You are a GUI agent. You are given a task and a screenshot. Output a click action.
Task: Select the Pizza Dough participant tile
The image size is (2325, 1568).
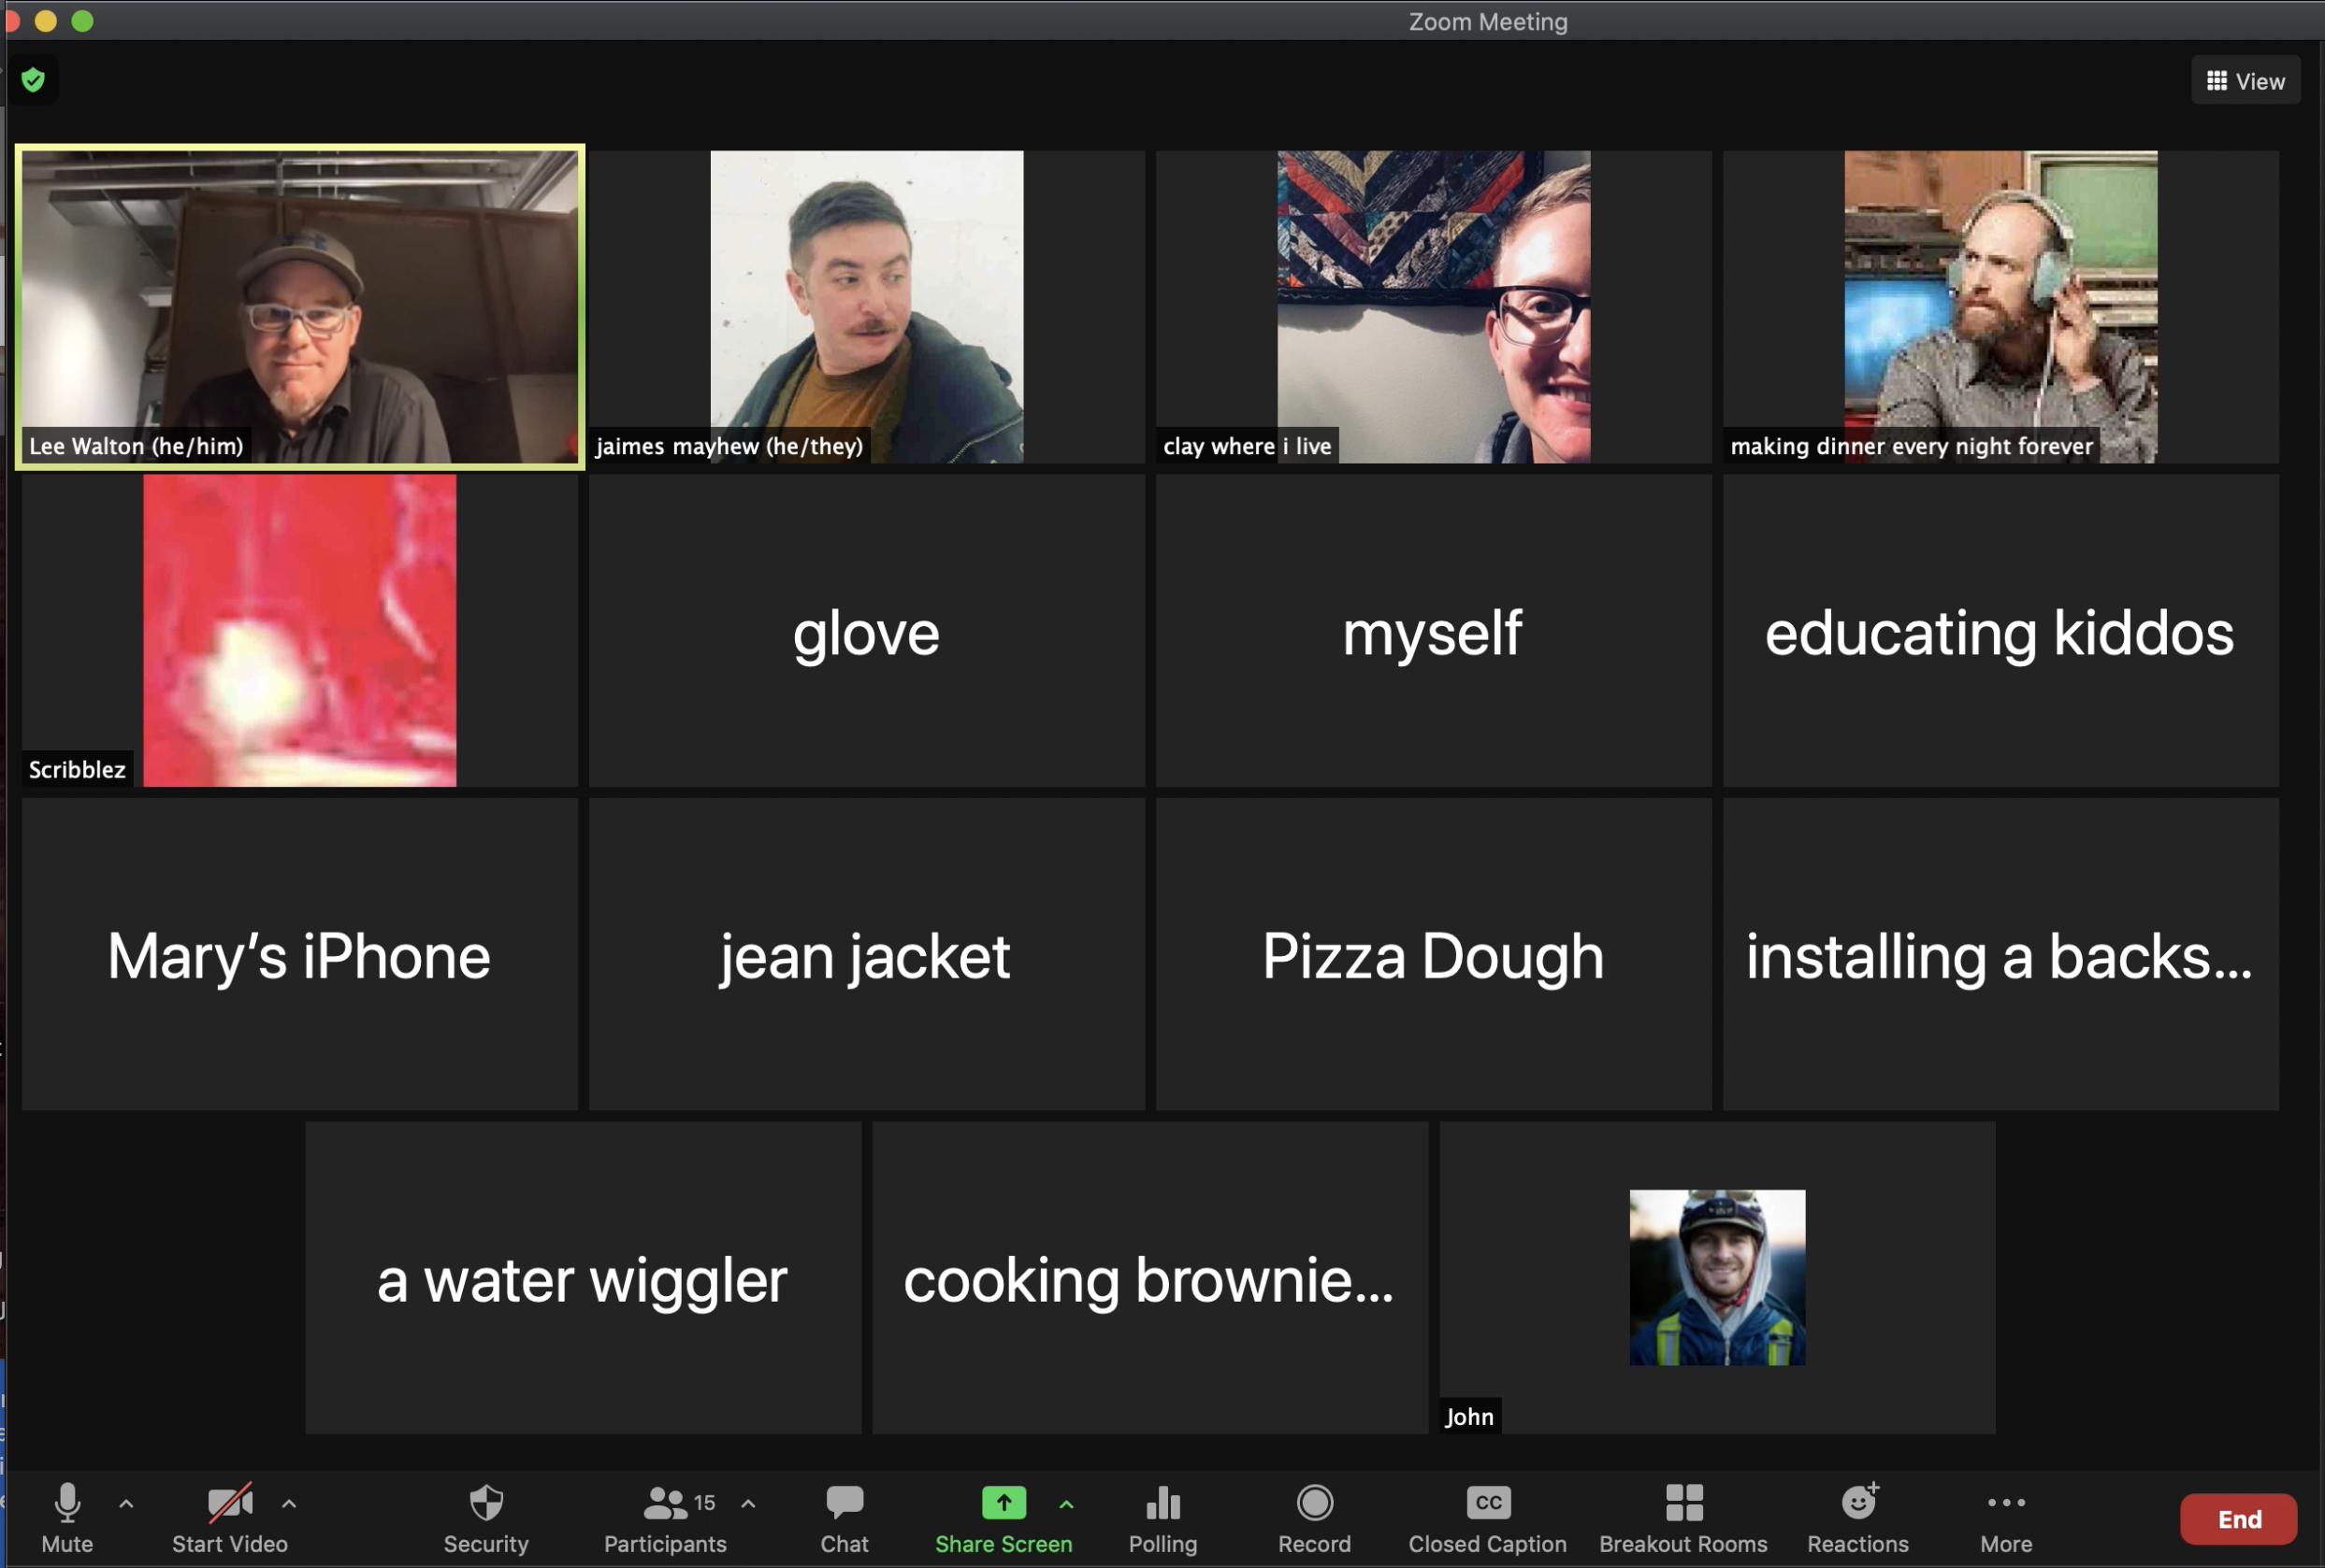click(x=1433, y=954)
